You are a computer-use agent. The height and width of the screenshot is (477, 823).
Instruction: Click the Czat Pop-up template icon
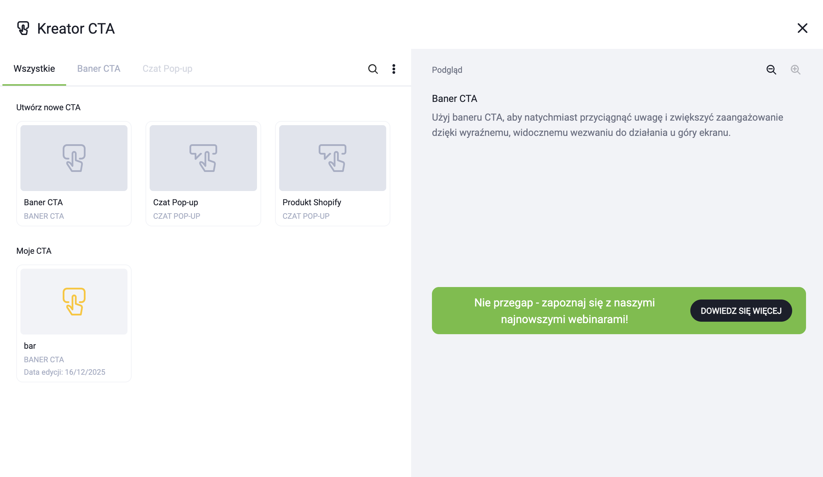pos(203,158)
